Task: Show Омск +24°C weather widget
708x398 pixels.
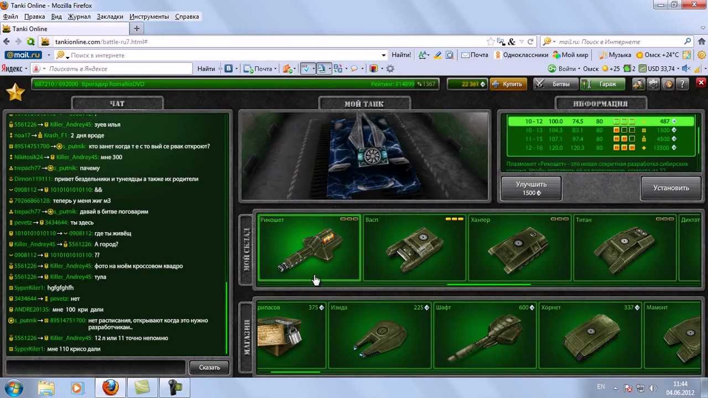Action: tap(657, 55)
